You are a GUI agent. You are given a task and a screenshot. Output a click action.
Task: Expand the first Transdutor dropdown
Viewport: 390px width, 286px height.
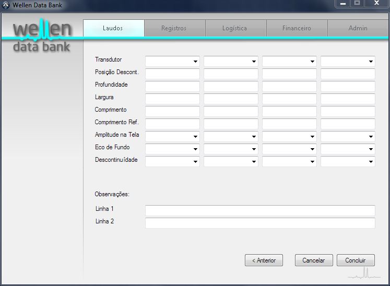coord(172,61)
